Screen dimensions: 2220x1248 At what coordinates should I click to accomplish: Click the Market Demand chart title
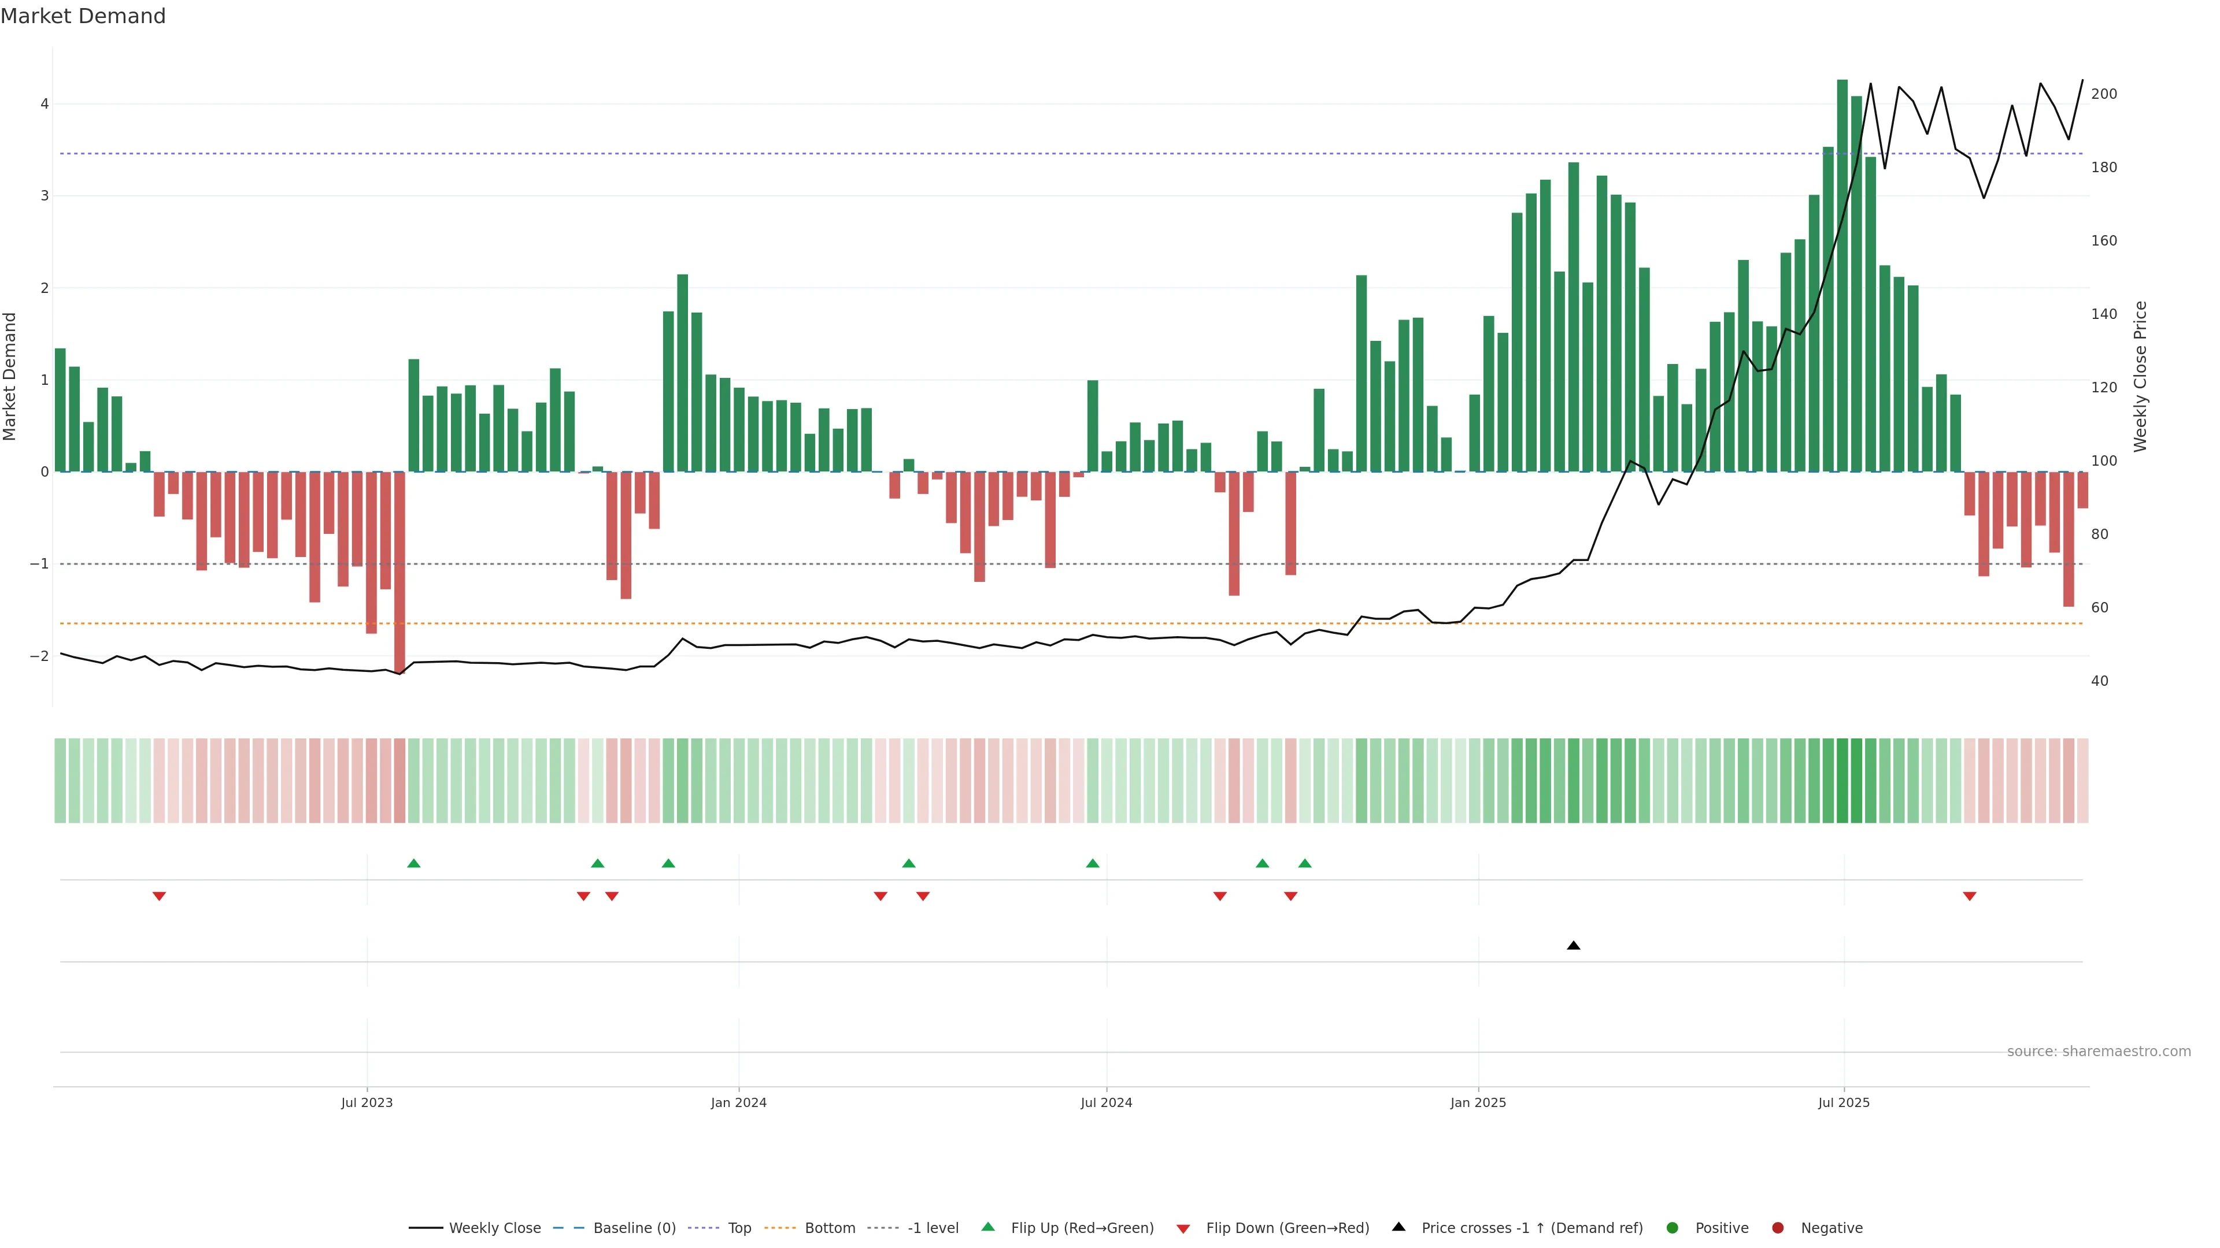pyautogui.click(x=83, y=16)
